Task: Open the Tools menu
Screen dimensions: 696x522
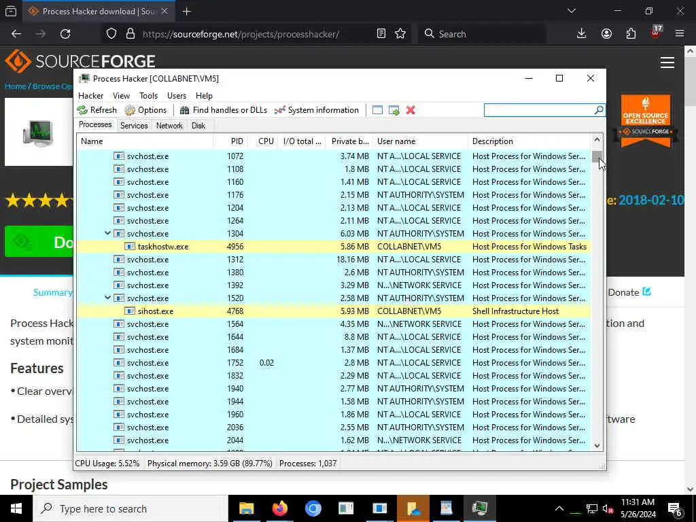Action: pyautogui.click(x=148, y=95)
